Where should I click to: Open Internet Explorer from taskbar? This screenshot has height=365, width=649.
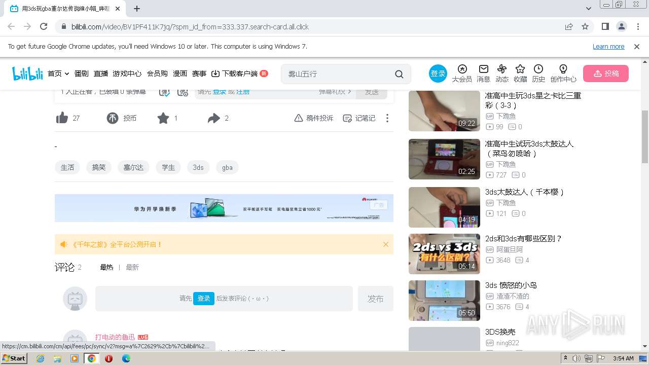[x=40, y=358]
